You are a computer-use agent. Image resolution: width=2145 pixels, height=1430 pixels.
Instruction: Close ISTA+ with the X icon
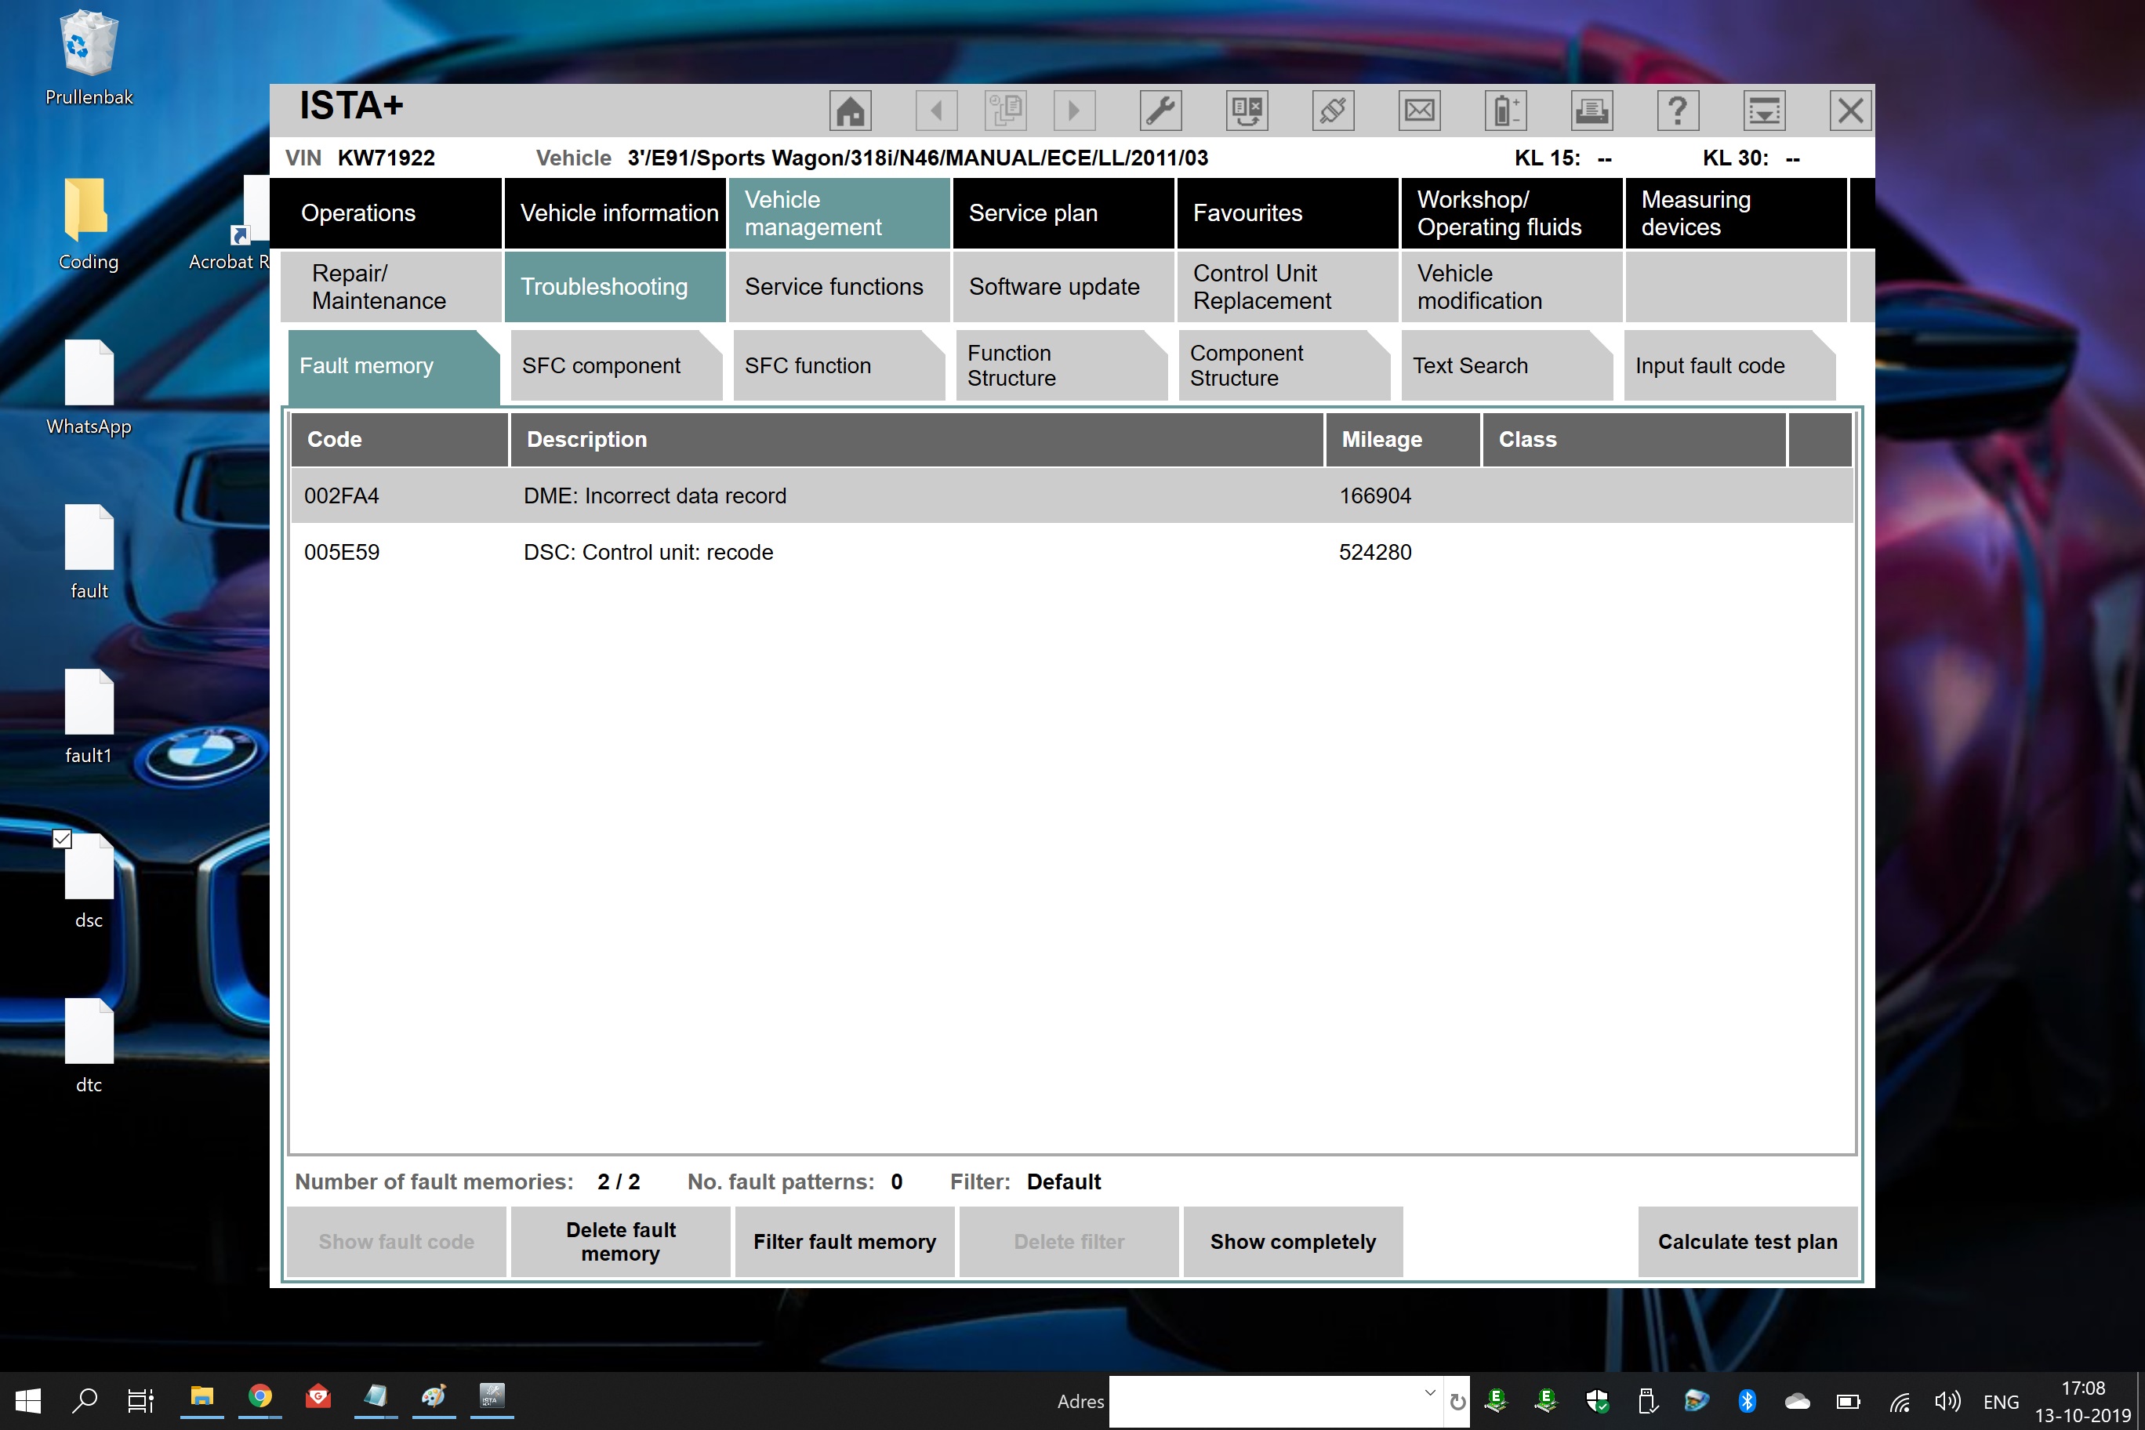(x=1850, y=111)
